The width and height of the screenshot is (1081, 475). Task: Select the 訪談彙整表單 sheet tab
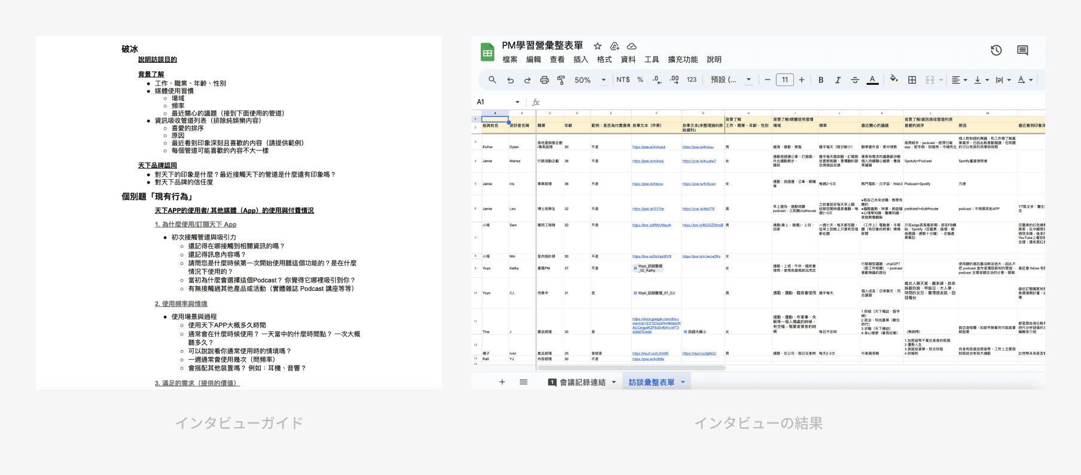pyautogui.click(x=651, y=382)
